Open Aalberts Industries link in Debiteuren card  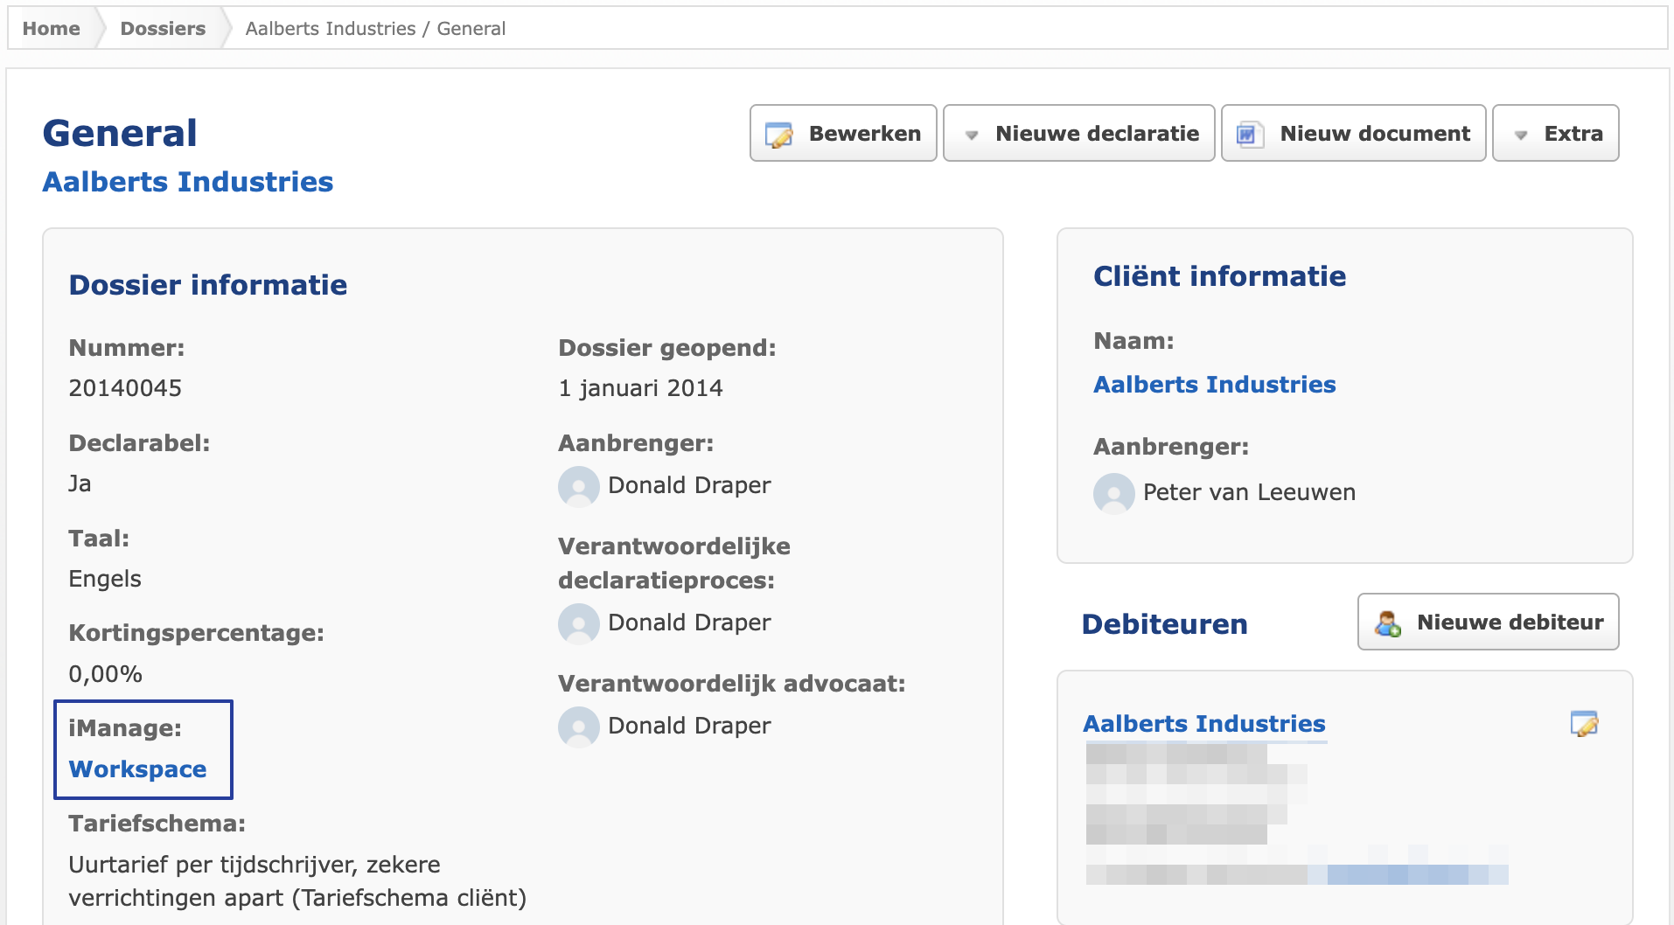(x=1204, y=724)
